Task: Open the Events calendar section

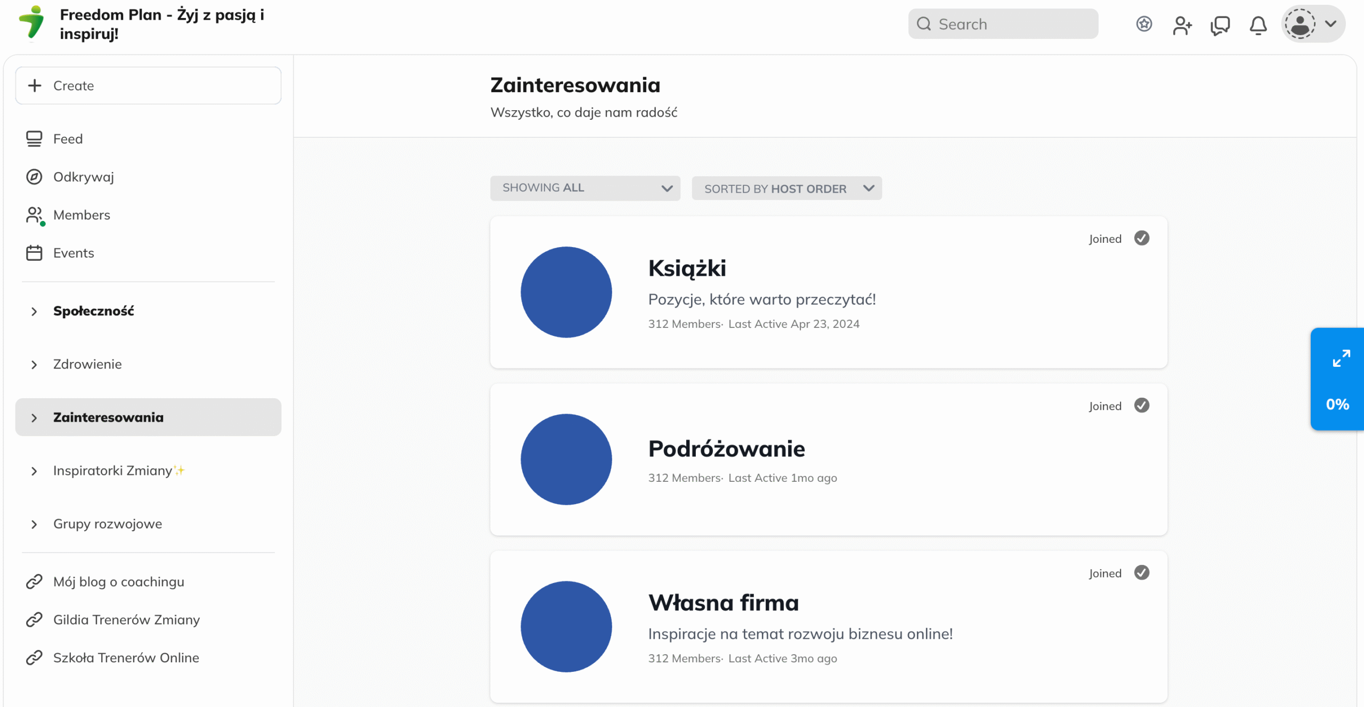Action: 74,253
